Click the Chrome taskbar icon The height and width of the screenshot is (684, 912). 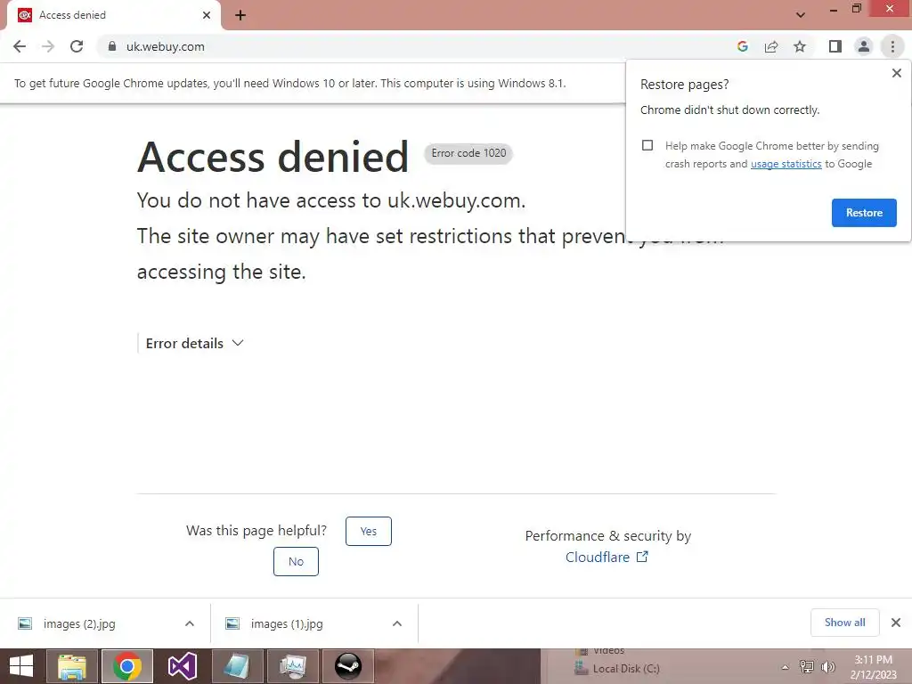pyautogui.click(x=126, y=666)
